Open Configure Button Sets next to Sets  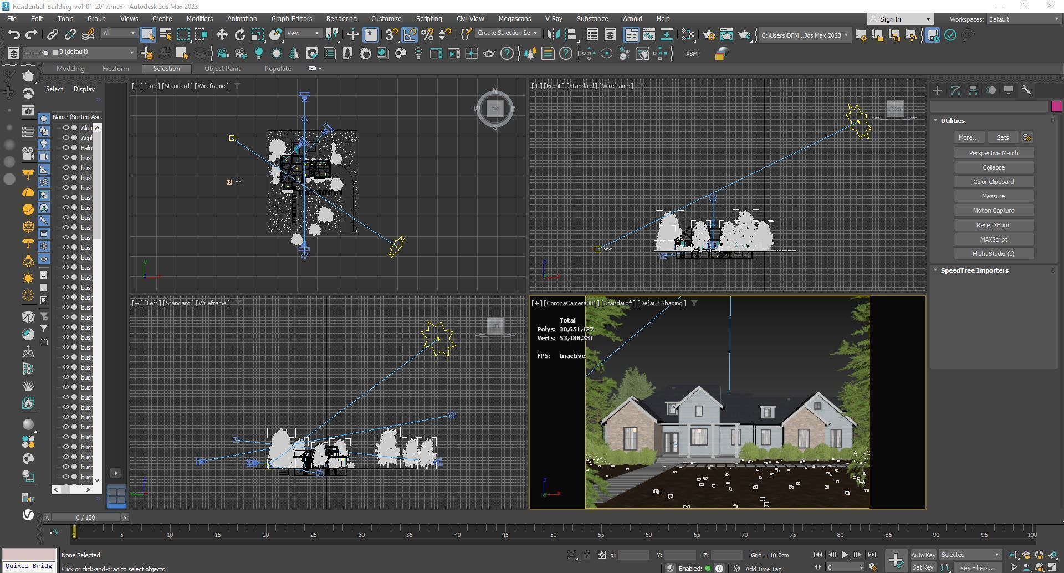(1027, 137)
